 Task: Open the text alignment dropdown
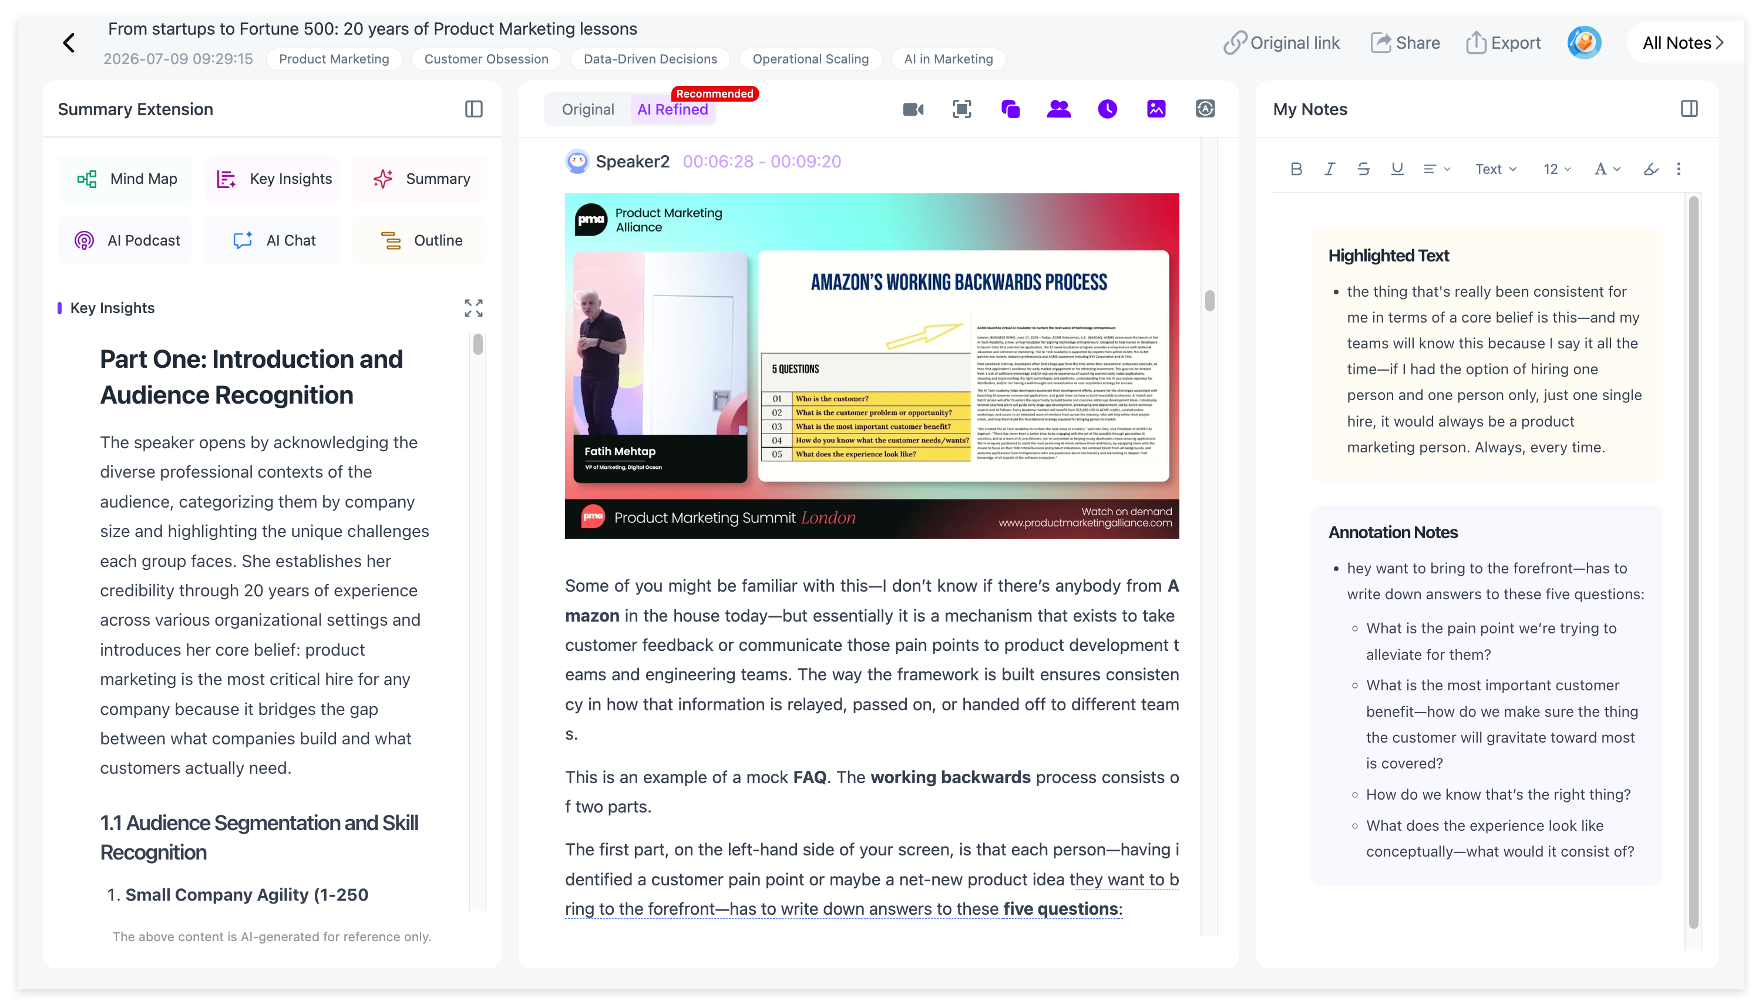pos(1437,169)
